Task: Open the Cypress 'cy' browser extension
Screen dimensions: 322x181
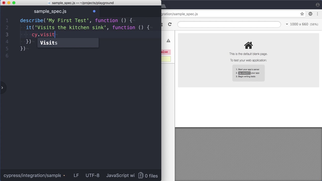Action: coord(310,14)
